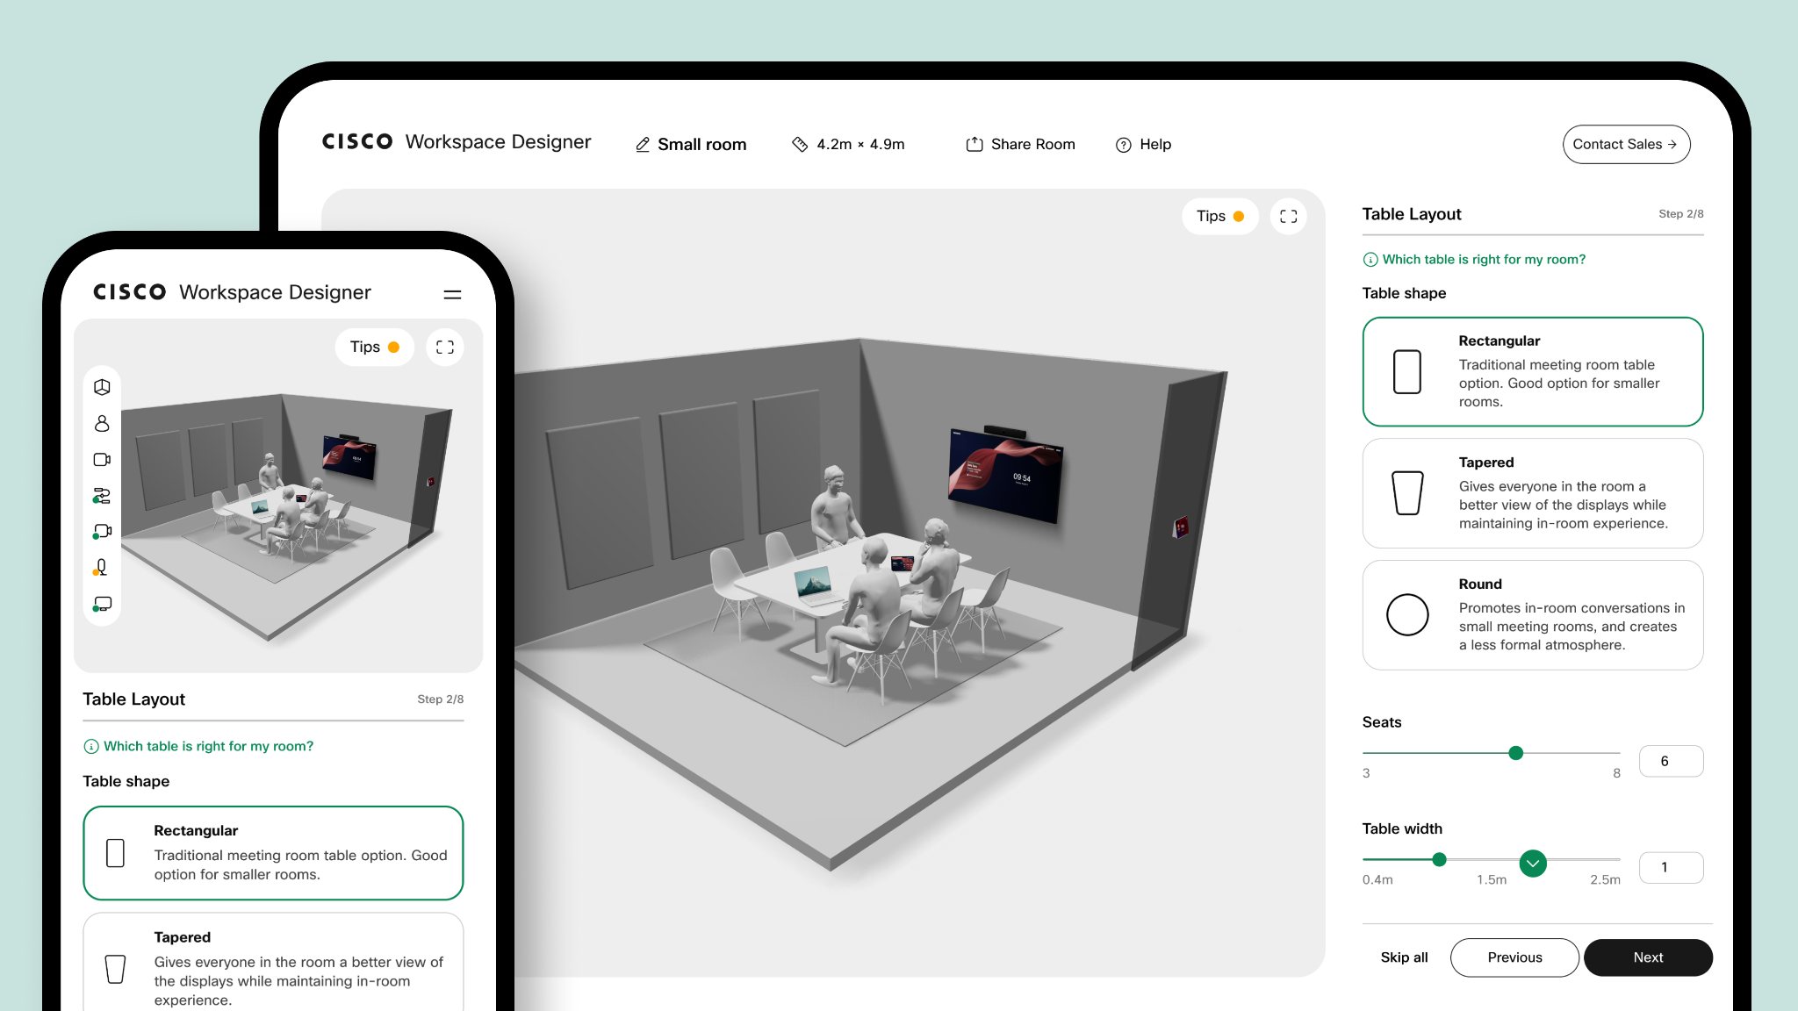Open the cabling connections step icon

(x=102, y=495)
